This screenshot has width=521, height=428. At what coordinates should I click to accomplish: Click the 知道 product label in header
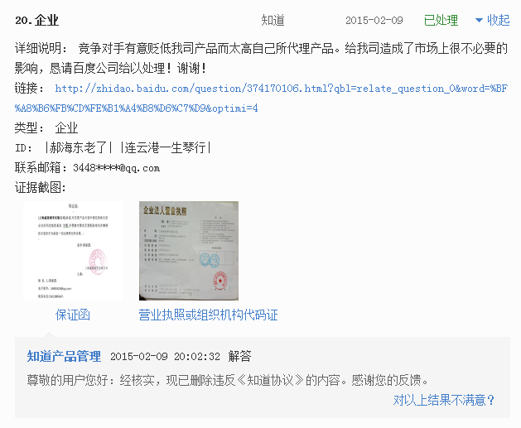[273, 21]
